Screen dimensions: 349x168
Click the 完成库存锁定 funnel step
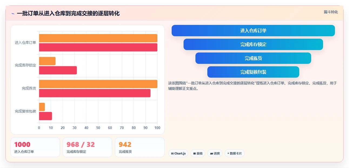[x=253, y=44]
